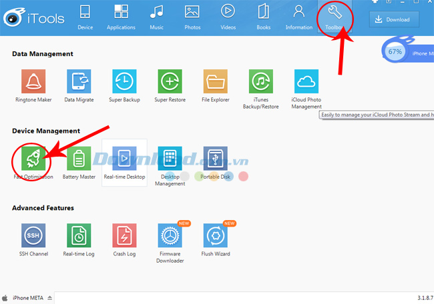The height and width of the screenshot is (304, 434).
Task: Launch the Flush Wizard
Action: 215,236
